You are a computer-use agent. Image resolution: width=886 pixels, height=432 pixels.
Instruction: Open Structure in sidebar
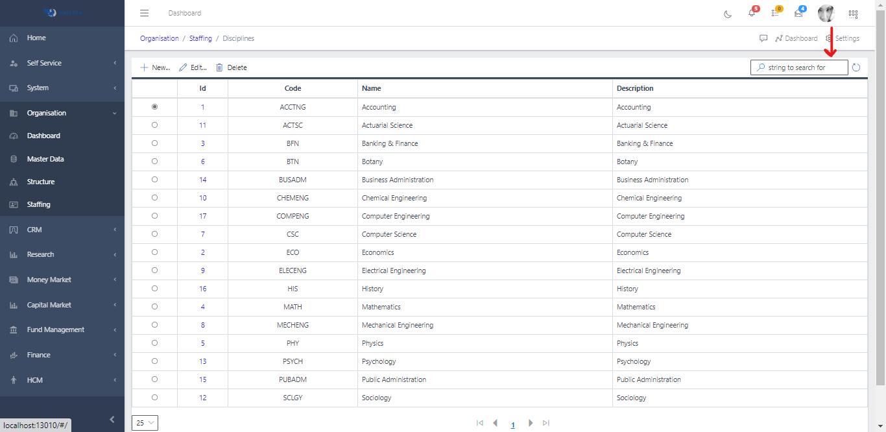click(41, 182)
